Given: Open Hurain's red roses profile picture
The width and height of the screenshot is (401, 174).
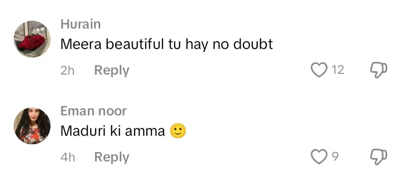Looking at the screenshot, I should (x=32, y=39).
